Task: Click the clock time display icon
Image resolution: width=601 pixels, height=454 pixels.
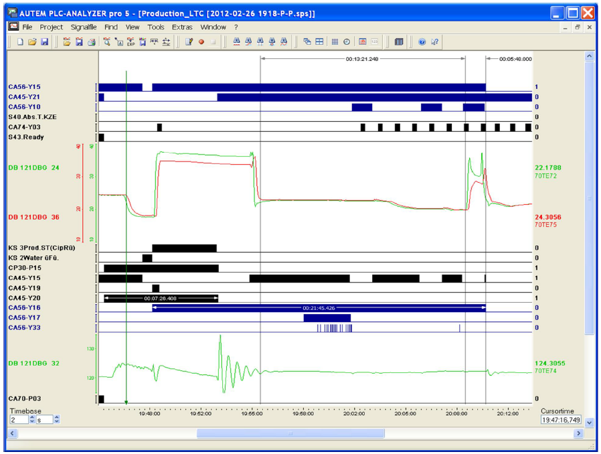Action: [347, 42]
